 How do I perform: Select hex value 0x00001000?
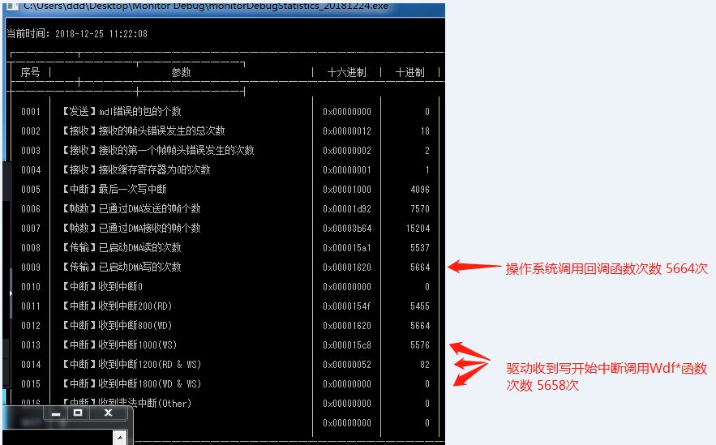pos(347,190)
